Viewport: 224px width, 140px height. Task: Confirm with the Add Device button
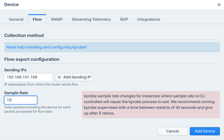tap(205, 131)
